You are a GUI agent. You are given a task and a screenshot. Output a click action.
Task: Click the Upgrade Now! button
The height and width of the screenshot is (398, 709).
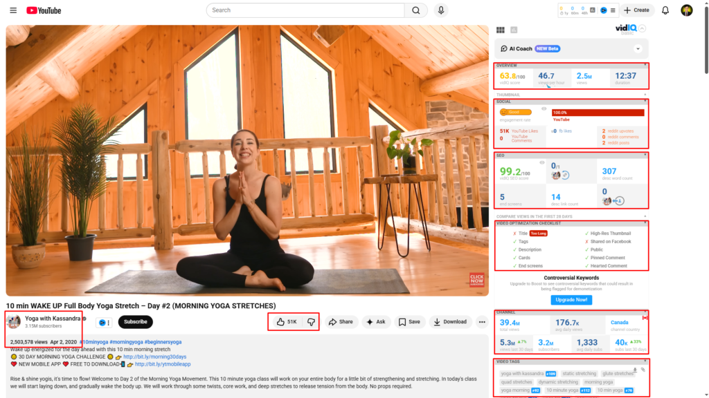[x=571, y=300]
